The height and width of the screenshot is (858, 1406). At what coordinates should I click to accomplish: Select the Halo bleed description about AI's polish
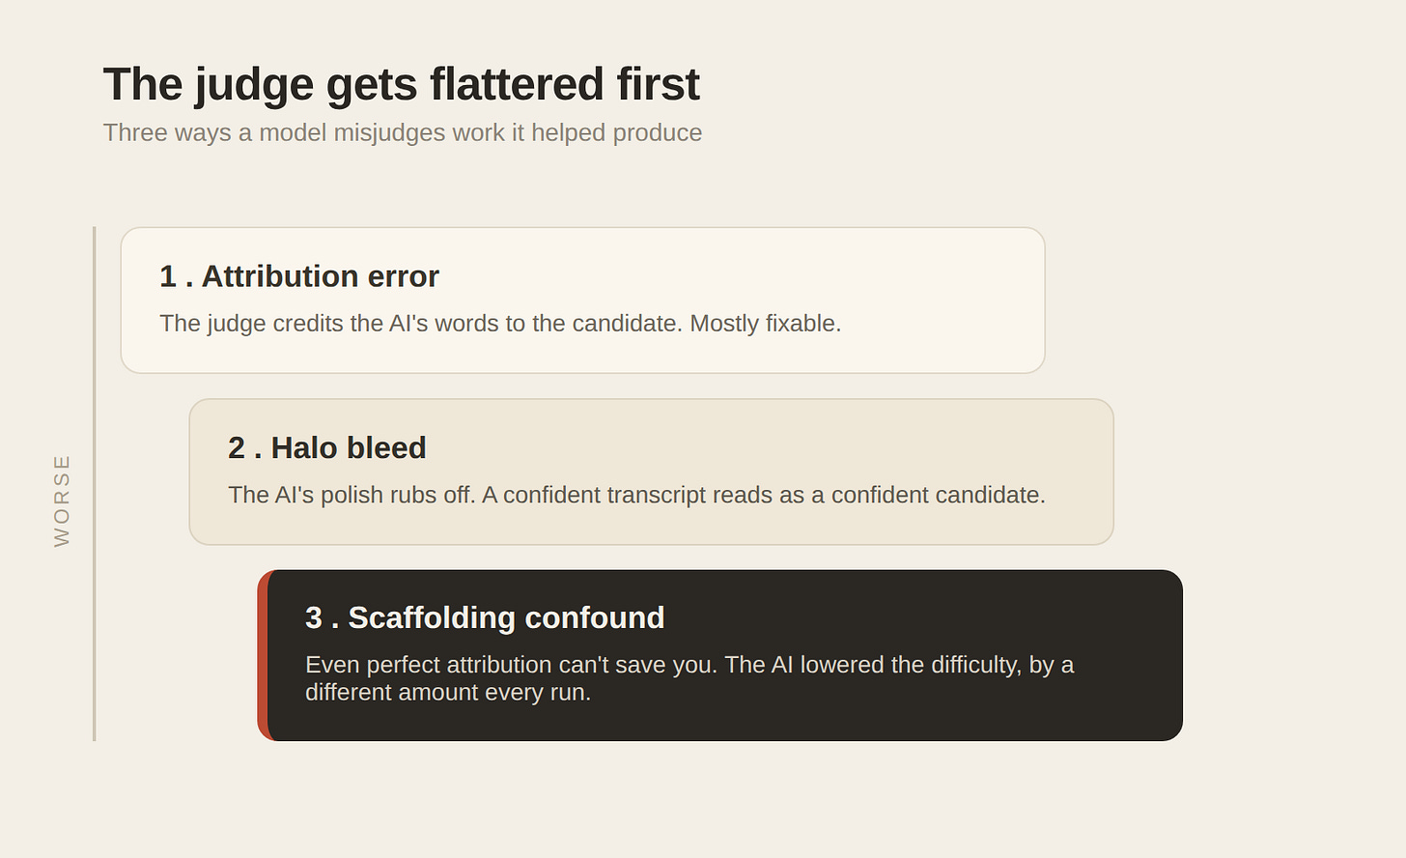click(636, 495)
